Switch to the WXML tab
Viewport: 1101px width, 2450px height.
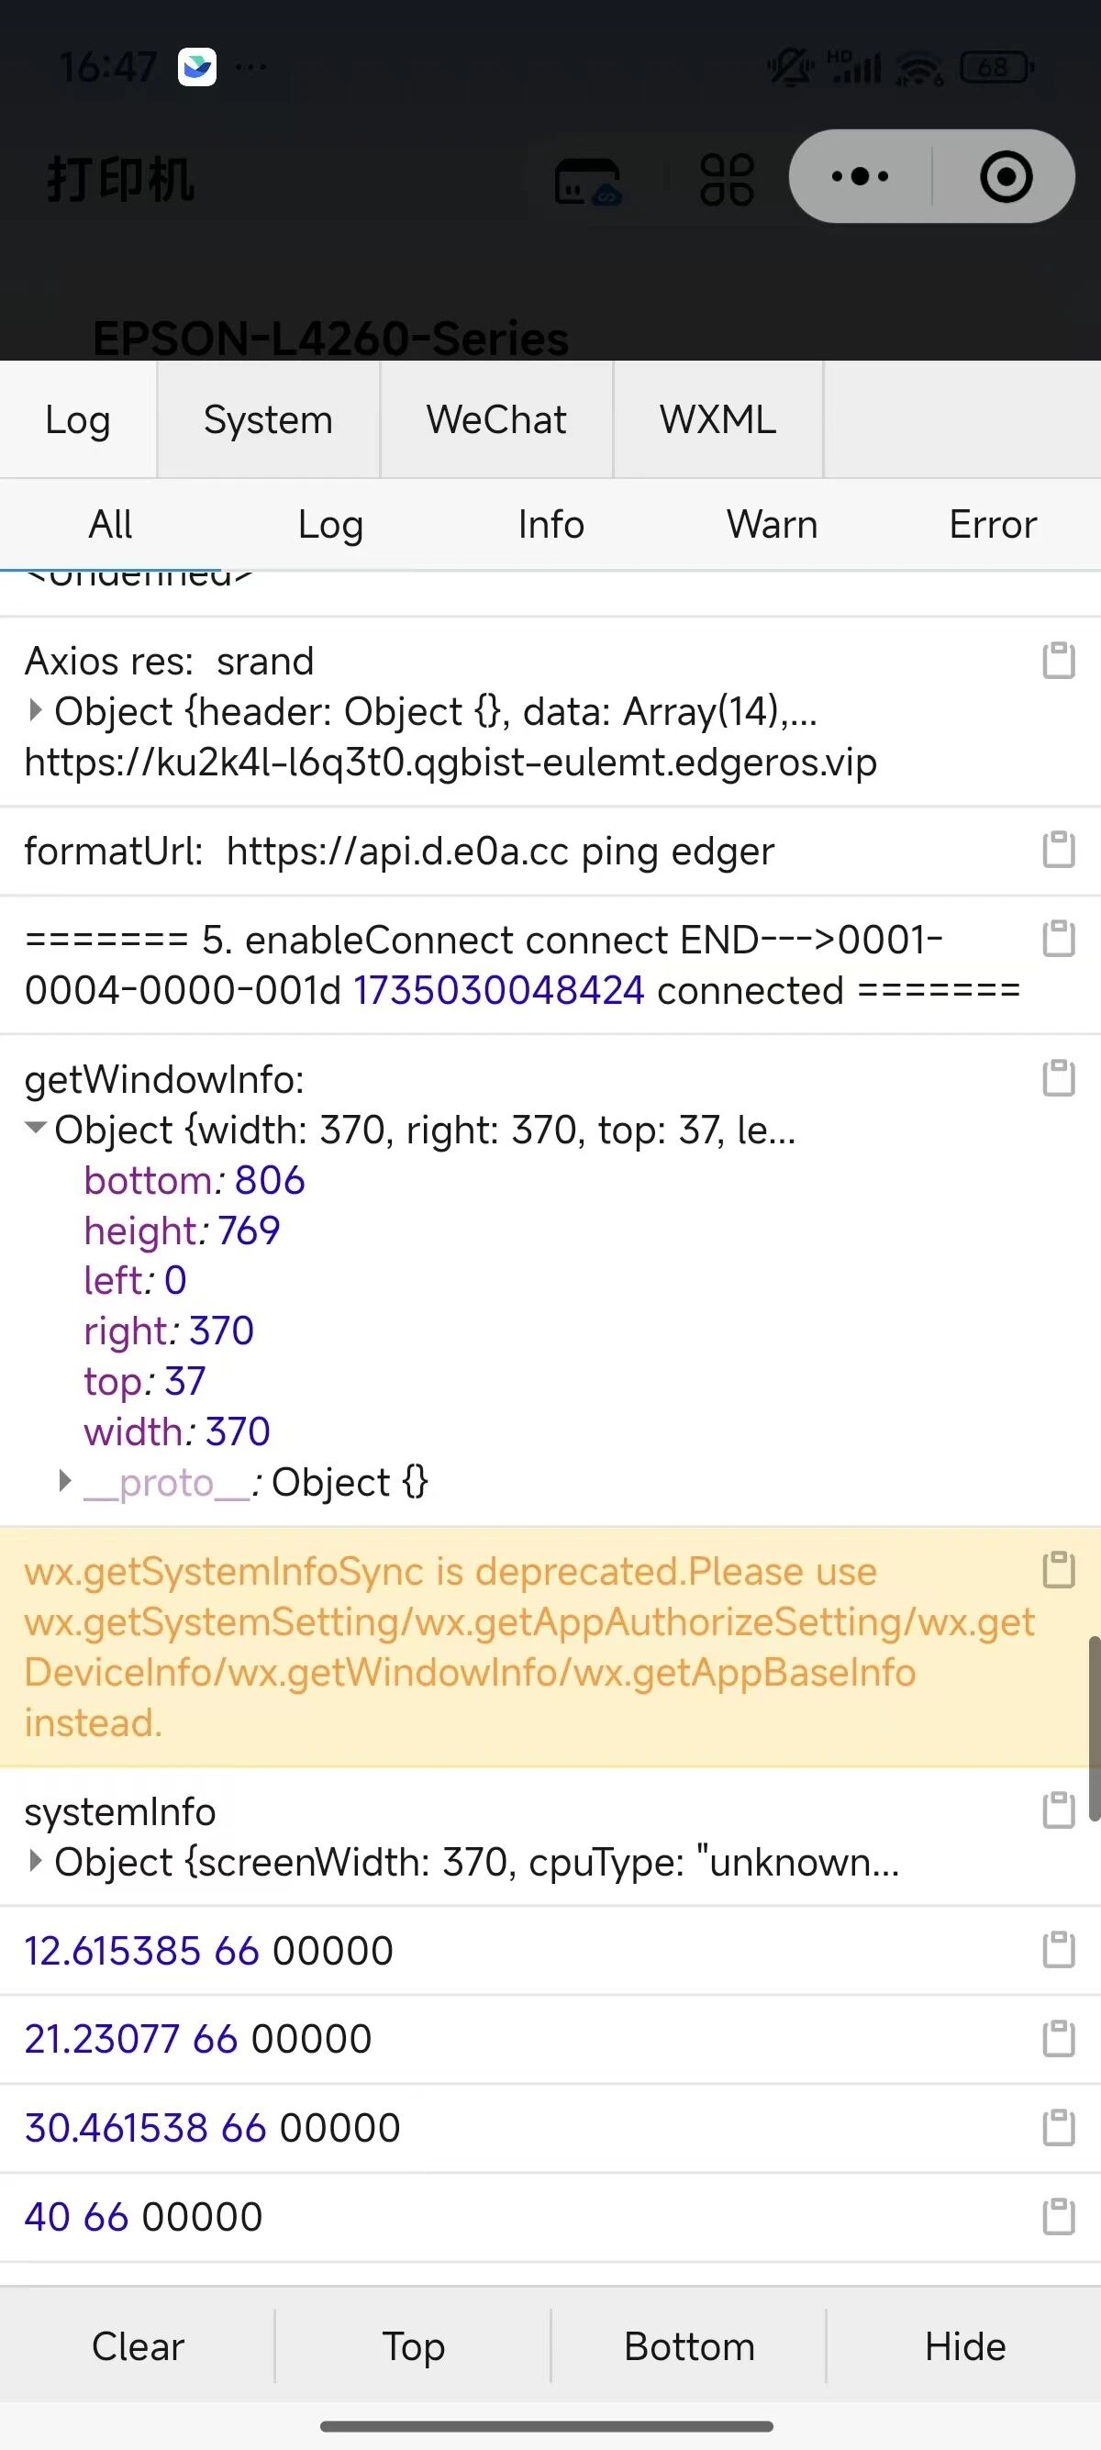point(717,419)
